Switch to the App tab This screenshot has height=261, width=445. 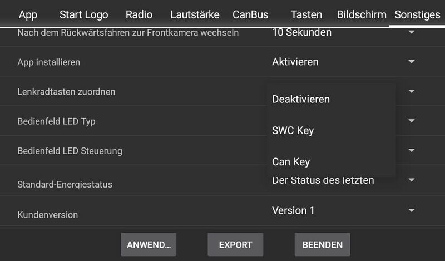(x=28, y=14)
